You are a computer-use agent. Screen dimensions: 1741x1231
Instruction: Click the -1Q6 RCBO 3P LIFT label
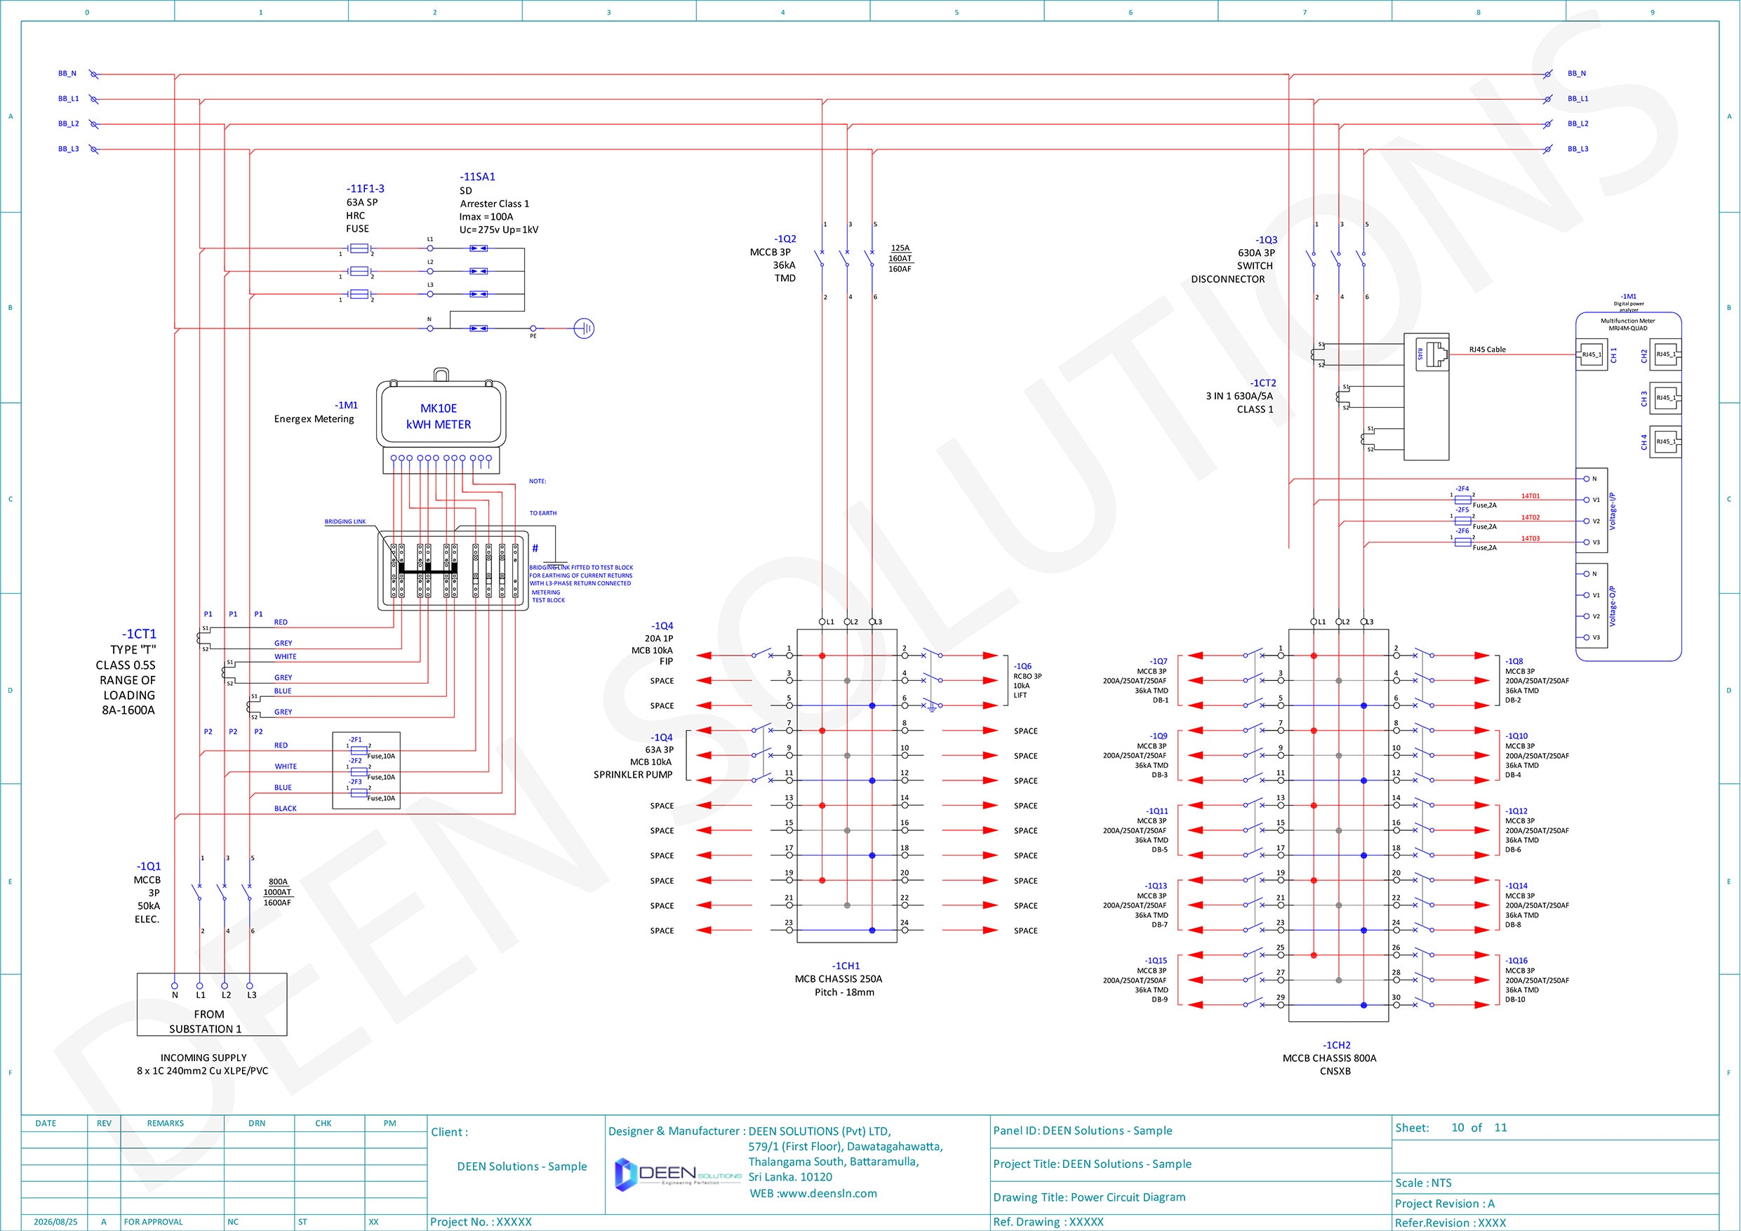click(x=1027, y=680)
